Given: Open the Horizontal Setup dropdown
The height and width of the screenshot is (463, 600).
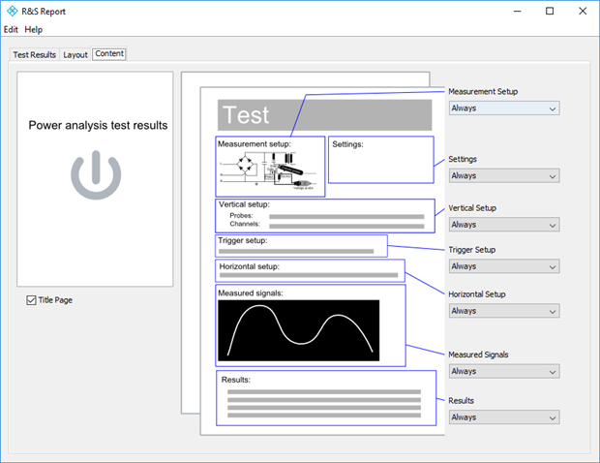Looking at the screenshot, I should click(x=503, y=311).
